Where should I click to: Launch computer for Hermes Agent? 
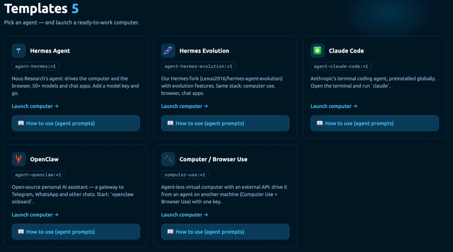point(35,106)
